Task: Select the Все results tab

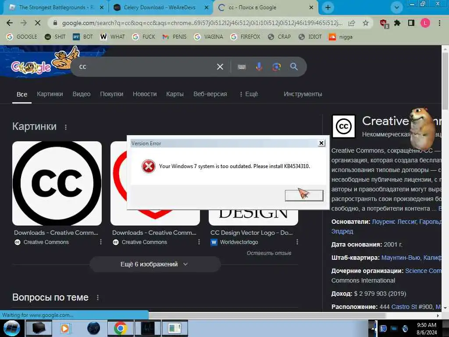Action: click(x=22, y=94)
